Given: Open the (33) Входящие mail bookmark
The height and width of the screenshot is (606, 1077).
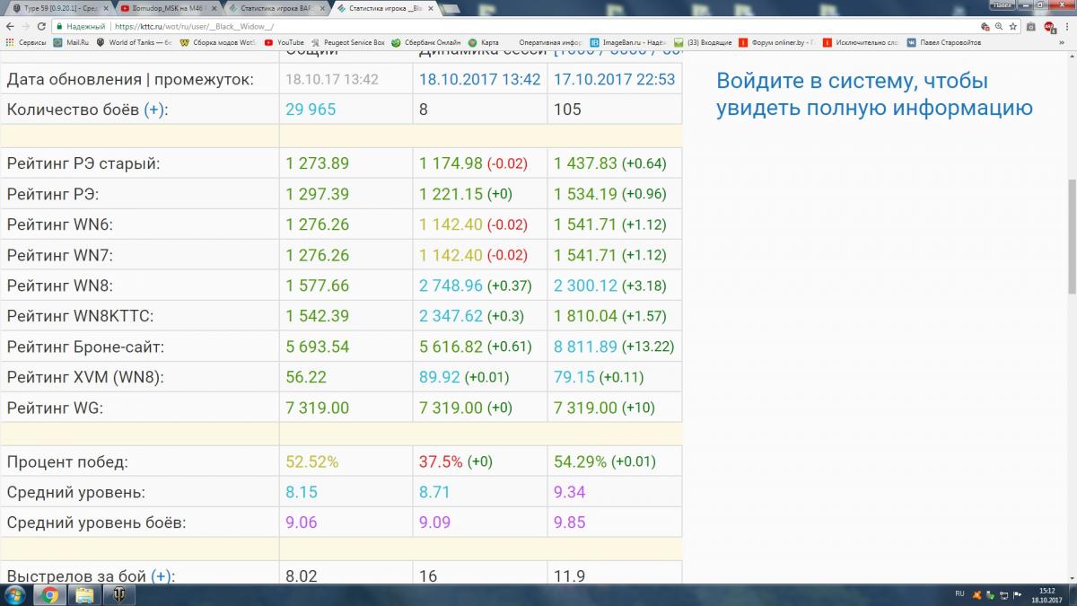Looking at the screenshot, I should coord(703,42).
